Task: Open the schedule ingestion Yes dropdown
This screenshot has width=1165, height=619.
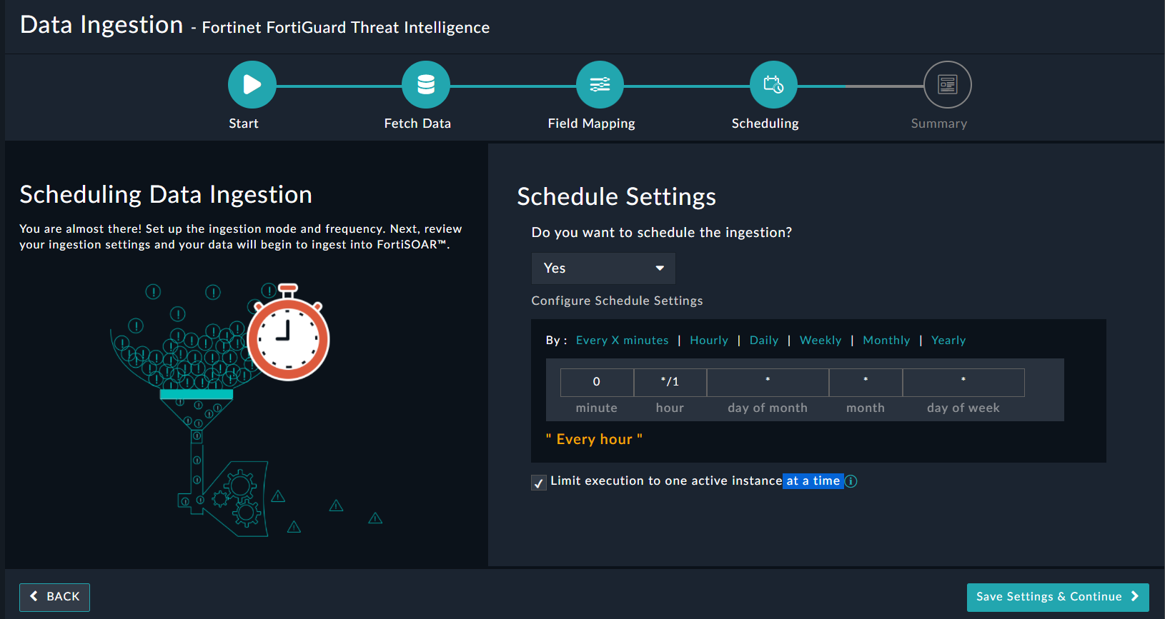Action: (x=603, y=268)
